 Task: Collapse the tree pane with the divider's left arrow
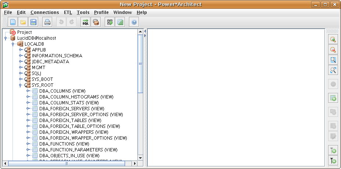(145, 31)
